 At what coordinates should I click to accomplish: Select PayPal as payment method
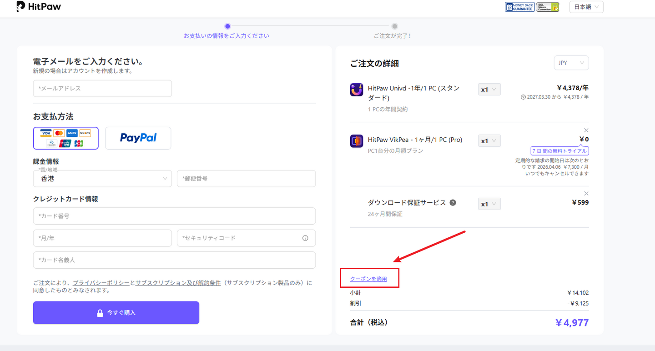(138, 138)
